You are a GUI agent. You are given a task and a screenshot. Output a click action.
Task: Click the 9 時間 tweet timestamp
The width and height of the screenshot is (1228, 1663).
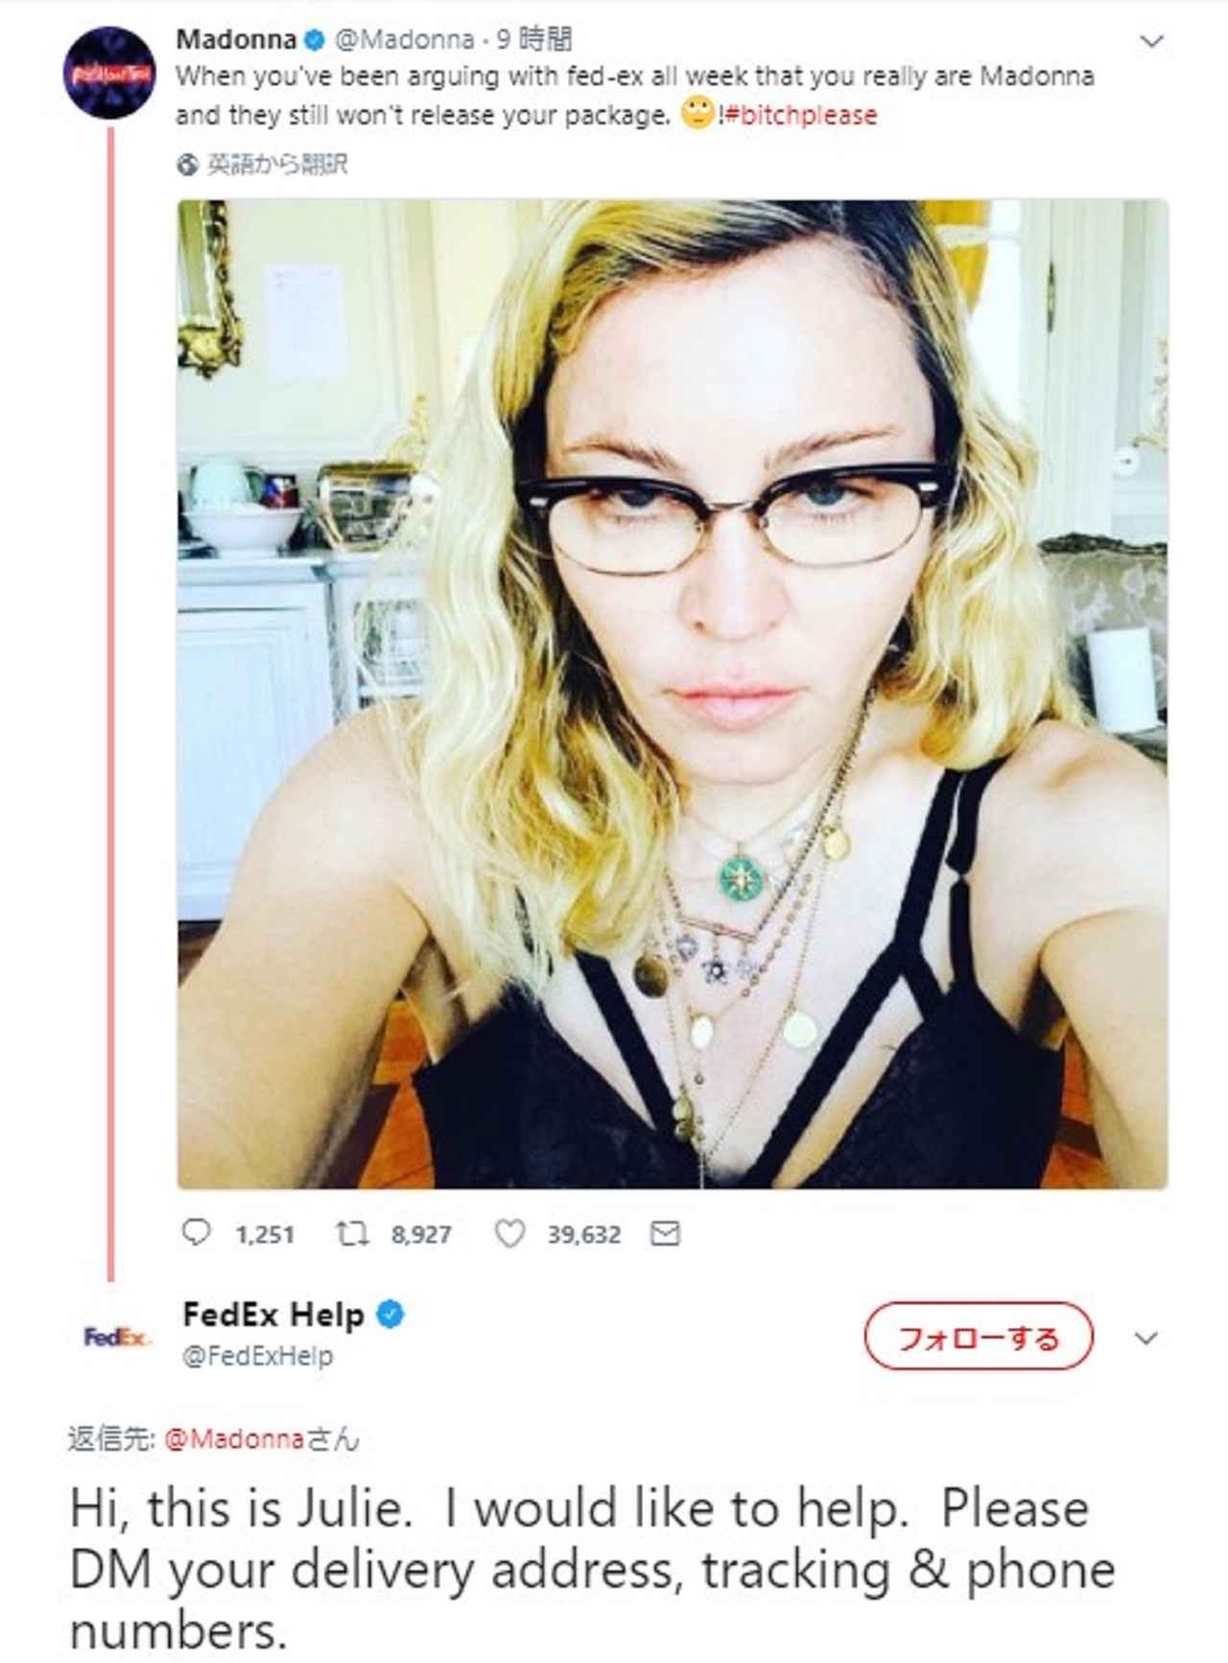(x=533, y=39)
